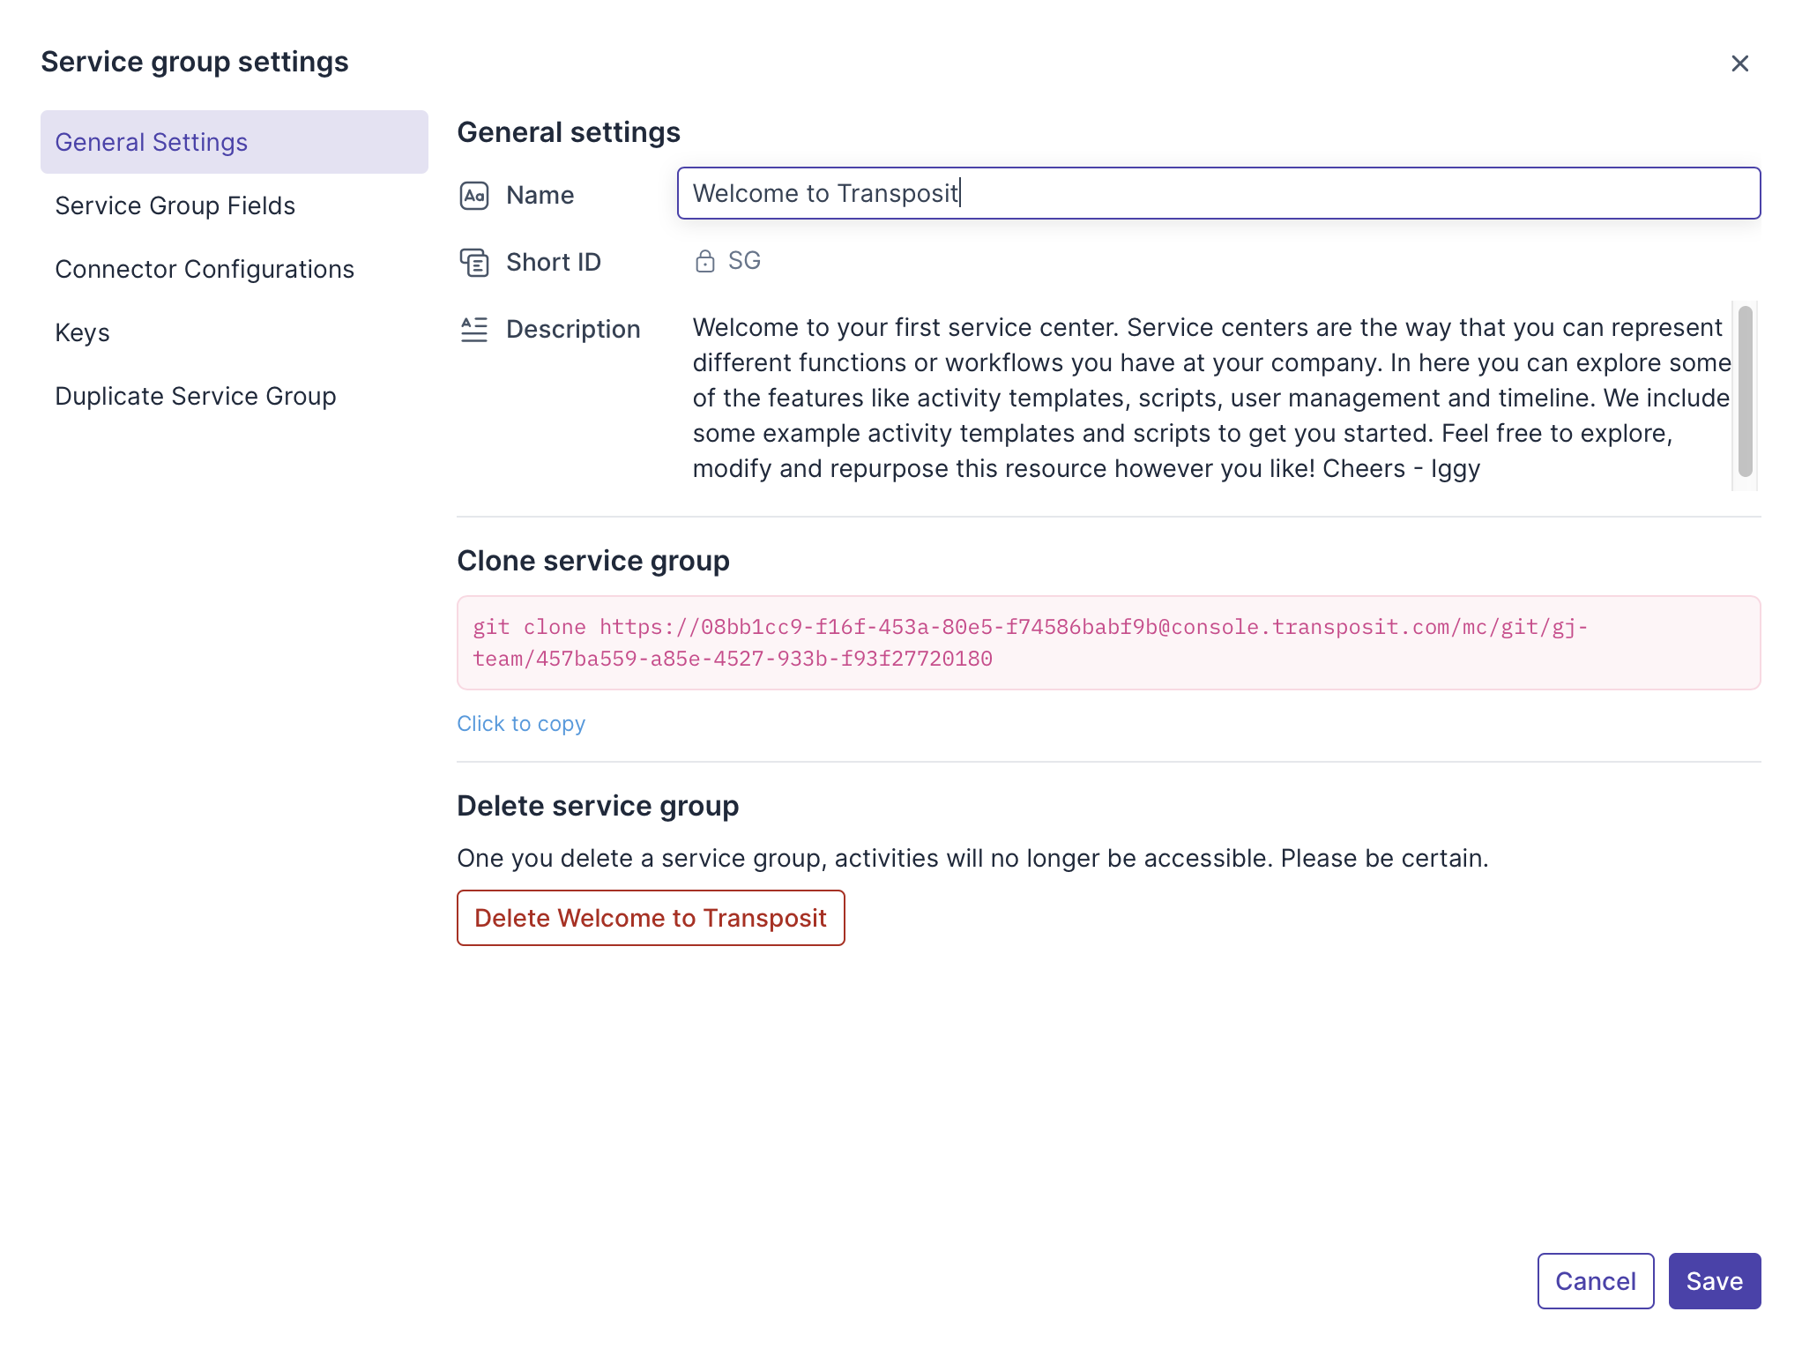Click the Description label
The image size is (1802, 1349).
(x=572, y=329)
